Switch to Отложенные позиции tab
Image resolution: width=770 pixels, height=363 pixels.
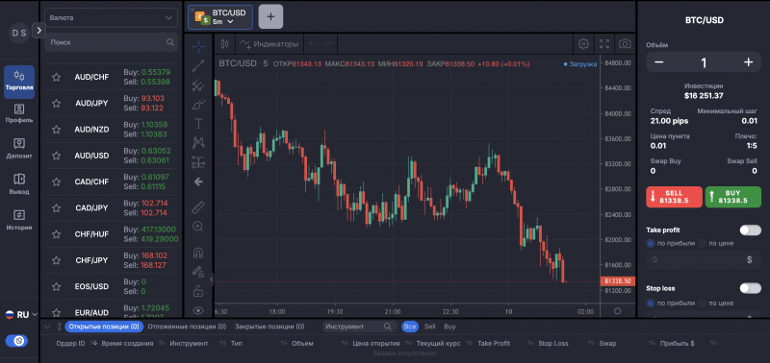187,327
